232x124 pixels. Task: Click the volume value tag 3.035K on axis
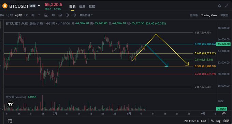click(x=222, y=109)
